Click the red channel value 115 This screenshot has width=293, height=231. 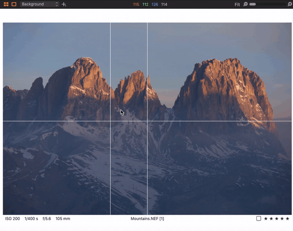tap(136, 5)
